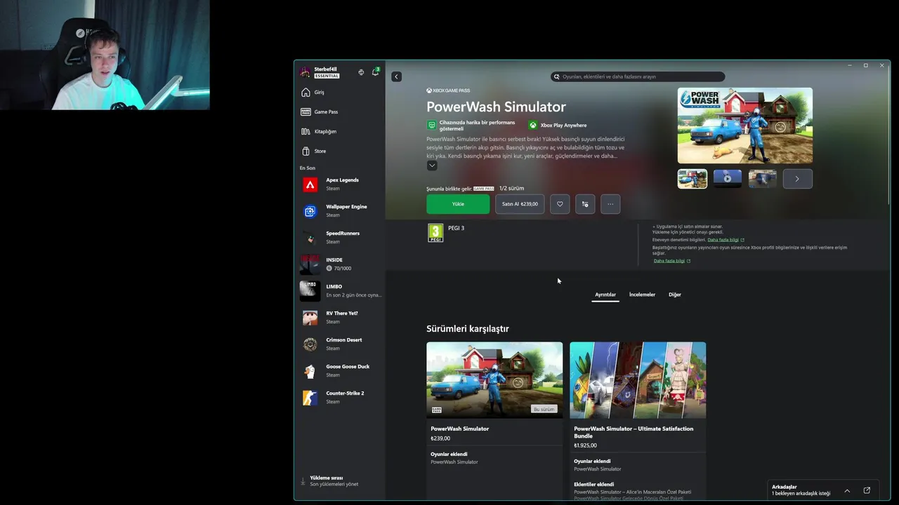Select LIMBO in recent list
Screen dimensions: 899x505
pos(340,291)
